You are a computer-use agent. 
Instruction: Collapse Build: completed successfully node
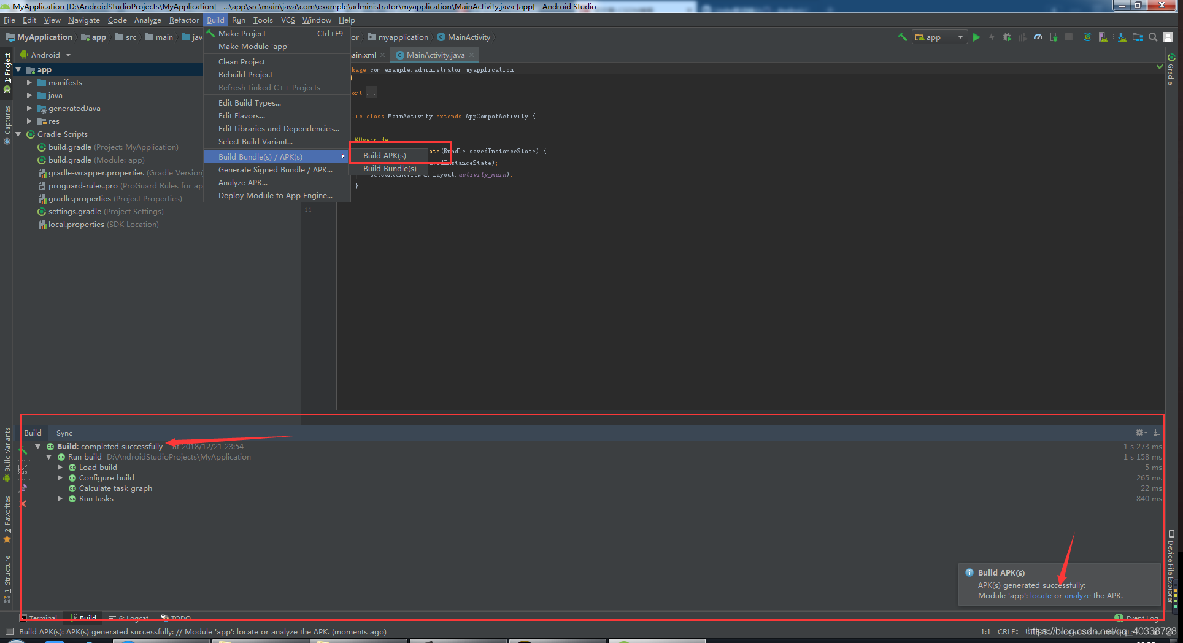pyautogui.click(x=38, y=447)
